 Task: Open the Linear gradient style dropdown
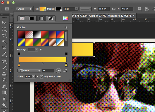pyautogui.click(x=29, y=70)
